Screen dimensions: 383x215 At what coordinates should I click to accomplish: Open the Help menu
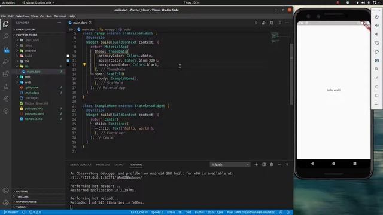(x=72, y=16)
